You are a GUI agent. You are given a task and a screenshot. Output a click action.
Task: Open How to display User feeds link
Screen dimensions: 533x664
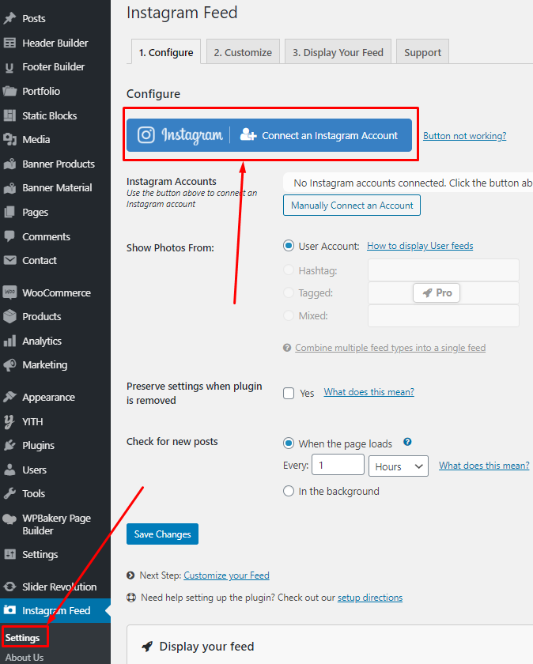point(420,246)
